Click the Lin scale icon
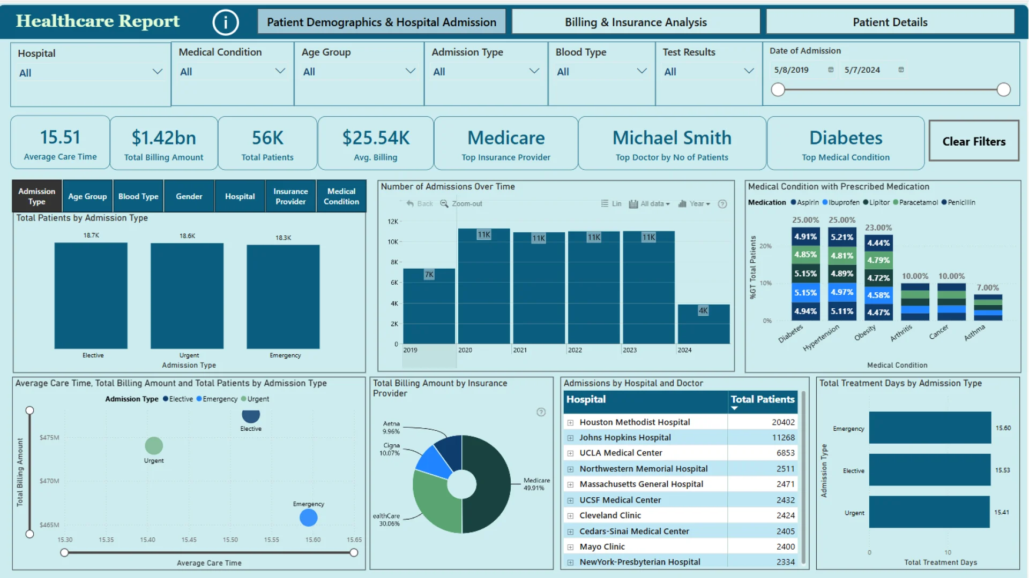1029x578 pixels. tap(605, 204)
